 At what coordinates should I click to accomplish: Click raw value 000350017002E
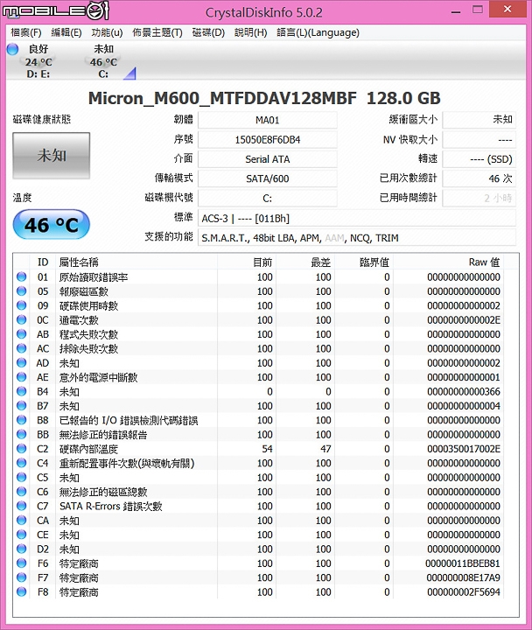tap(464, 449)
